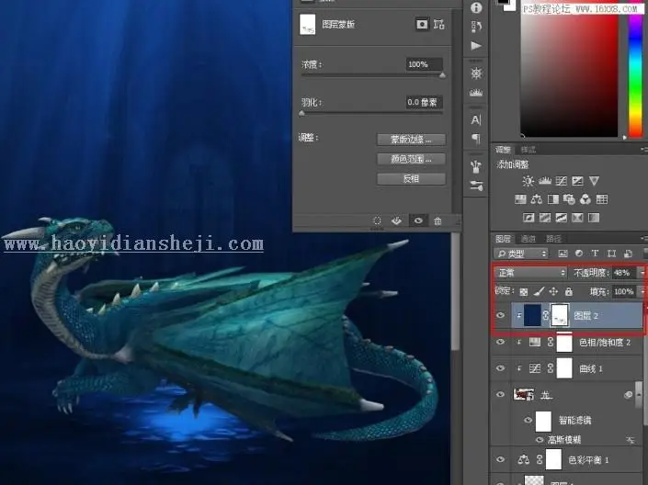Toggle shape layer filter in Layers panel
The image size is (648, 485).
pos(611,254)
